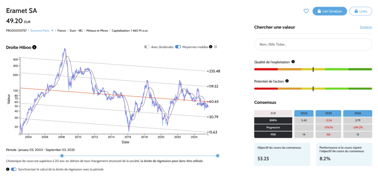The width and height of the screenshot is (378, 178).
Task: Toggle the Avec dividendes switch
Action: (x=147, y=47)
